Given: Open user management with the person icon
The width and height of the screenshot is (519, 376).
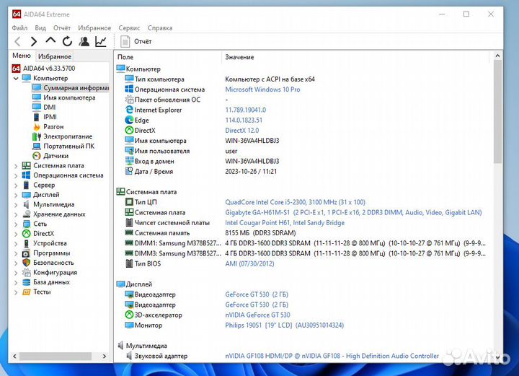Looking at the screenshot, I should (x=84, y=41).
